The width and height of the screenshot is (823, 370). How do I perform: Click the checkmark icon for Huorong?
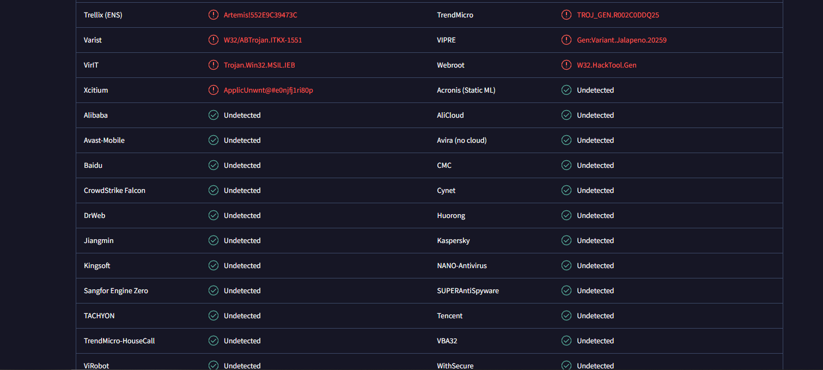(x=566, y=215)
